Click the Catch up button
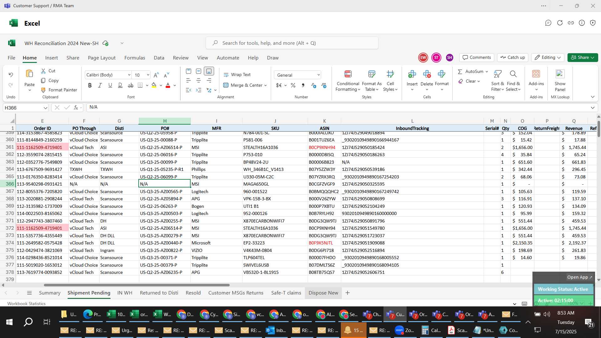The image size is (601, 338). 512,58
